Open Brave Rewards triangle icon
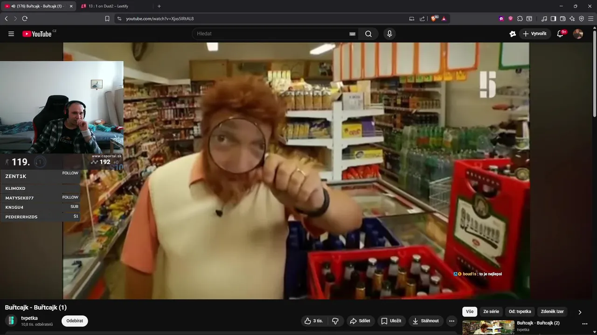The image size is (597, 335). (444, 19)
